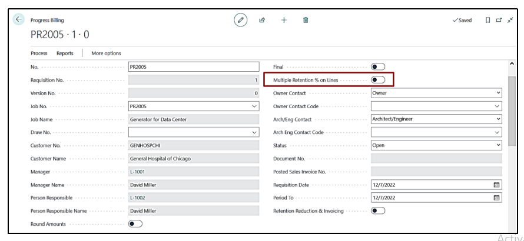Image resolution: width=524 pixels, height=241 pixels.
Task: Enable Multiple Retention % on Lines
Action: point(377,79)
